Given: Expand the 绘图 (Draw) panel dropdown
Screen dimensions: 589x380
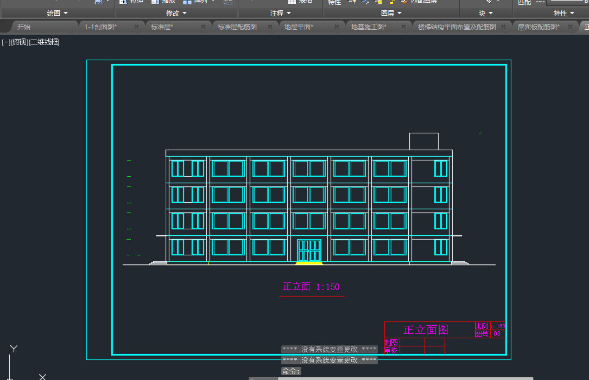Looking at the screenshot, I should pos(58,13).
